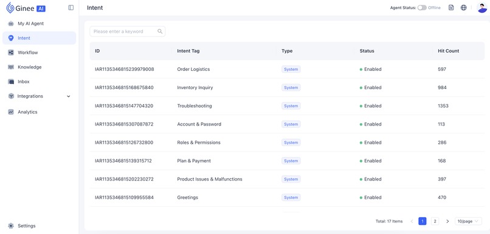Focus the keyword search field
490x234 pixels.
[128, 32]
